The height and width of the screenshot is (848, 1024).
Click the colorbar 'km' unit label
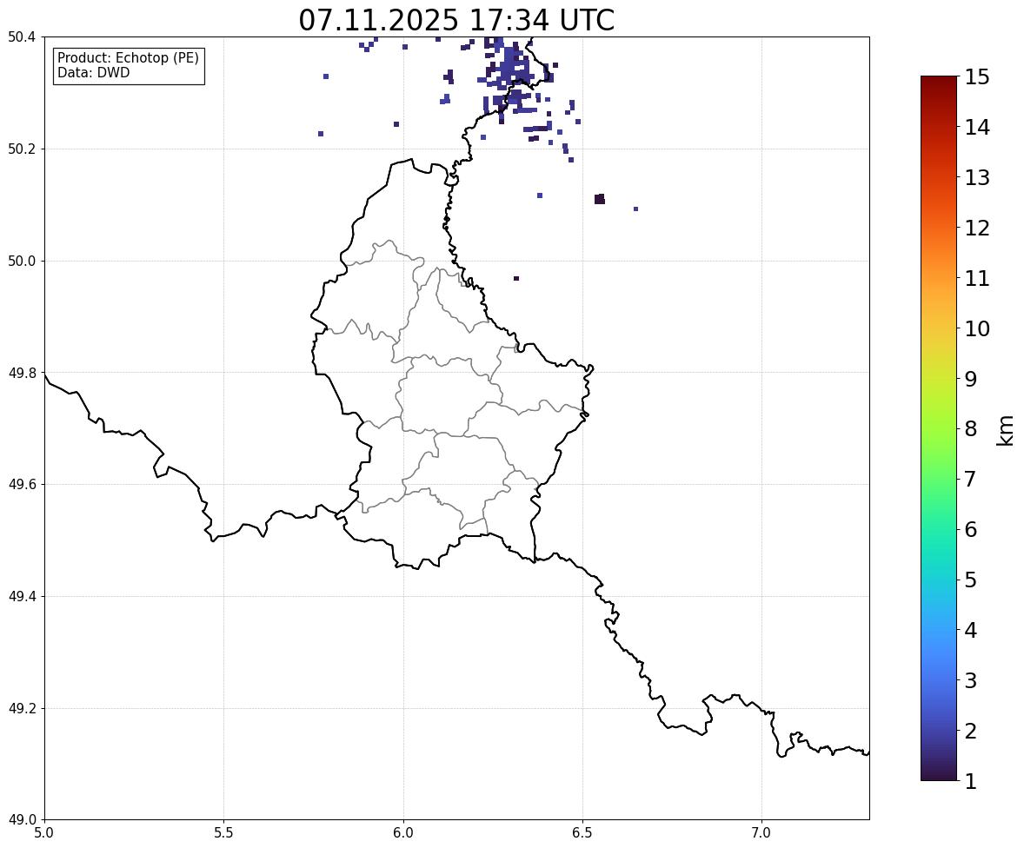(1006, 430)
